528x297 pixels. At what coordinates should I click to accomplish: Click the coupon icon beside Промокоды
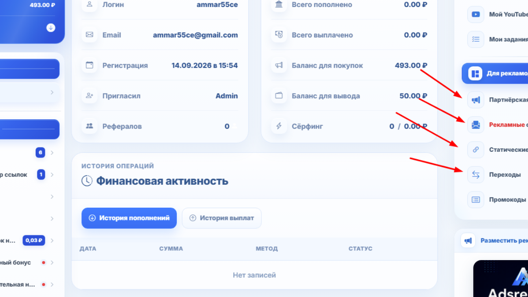pyautogui.click(x=476, y=199)
